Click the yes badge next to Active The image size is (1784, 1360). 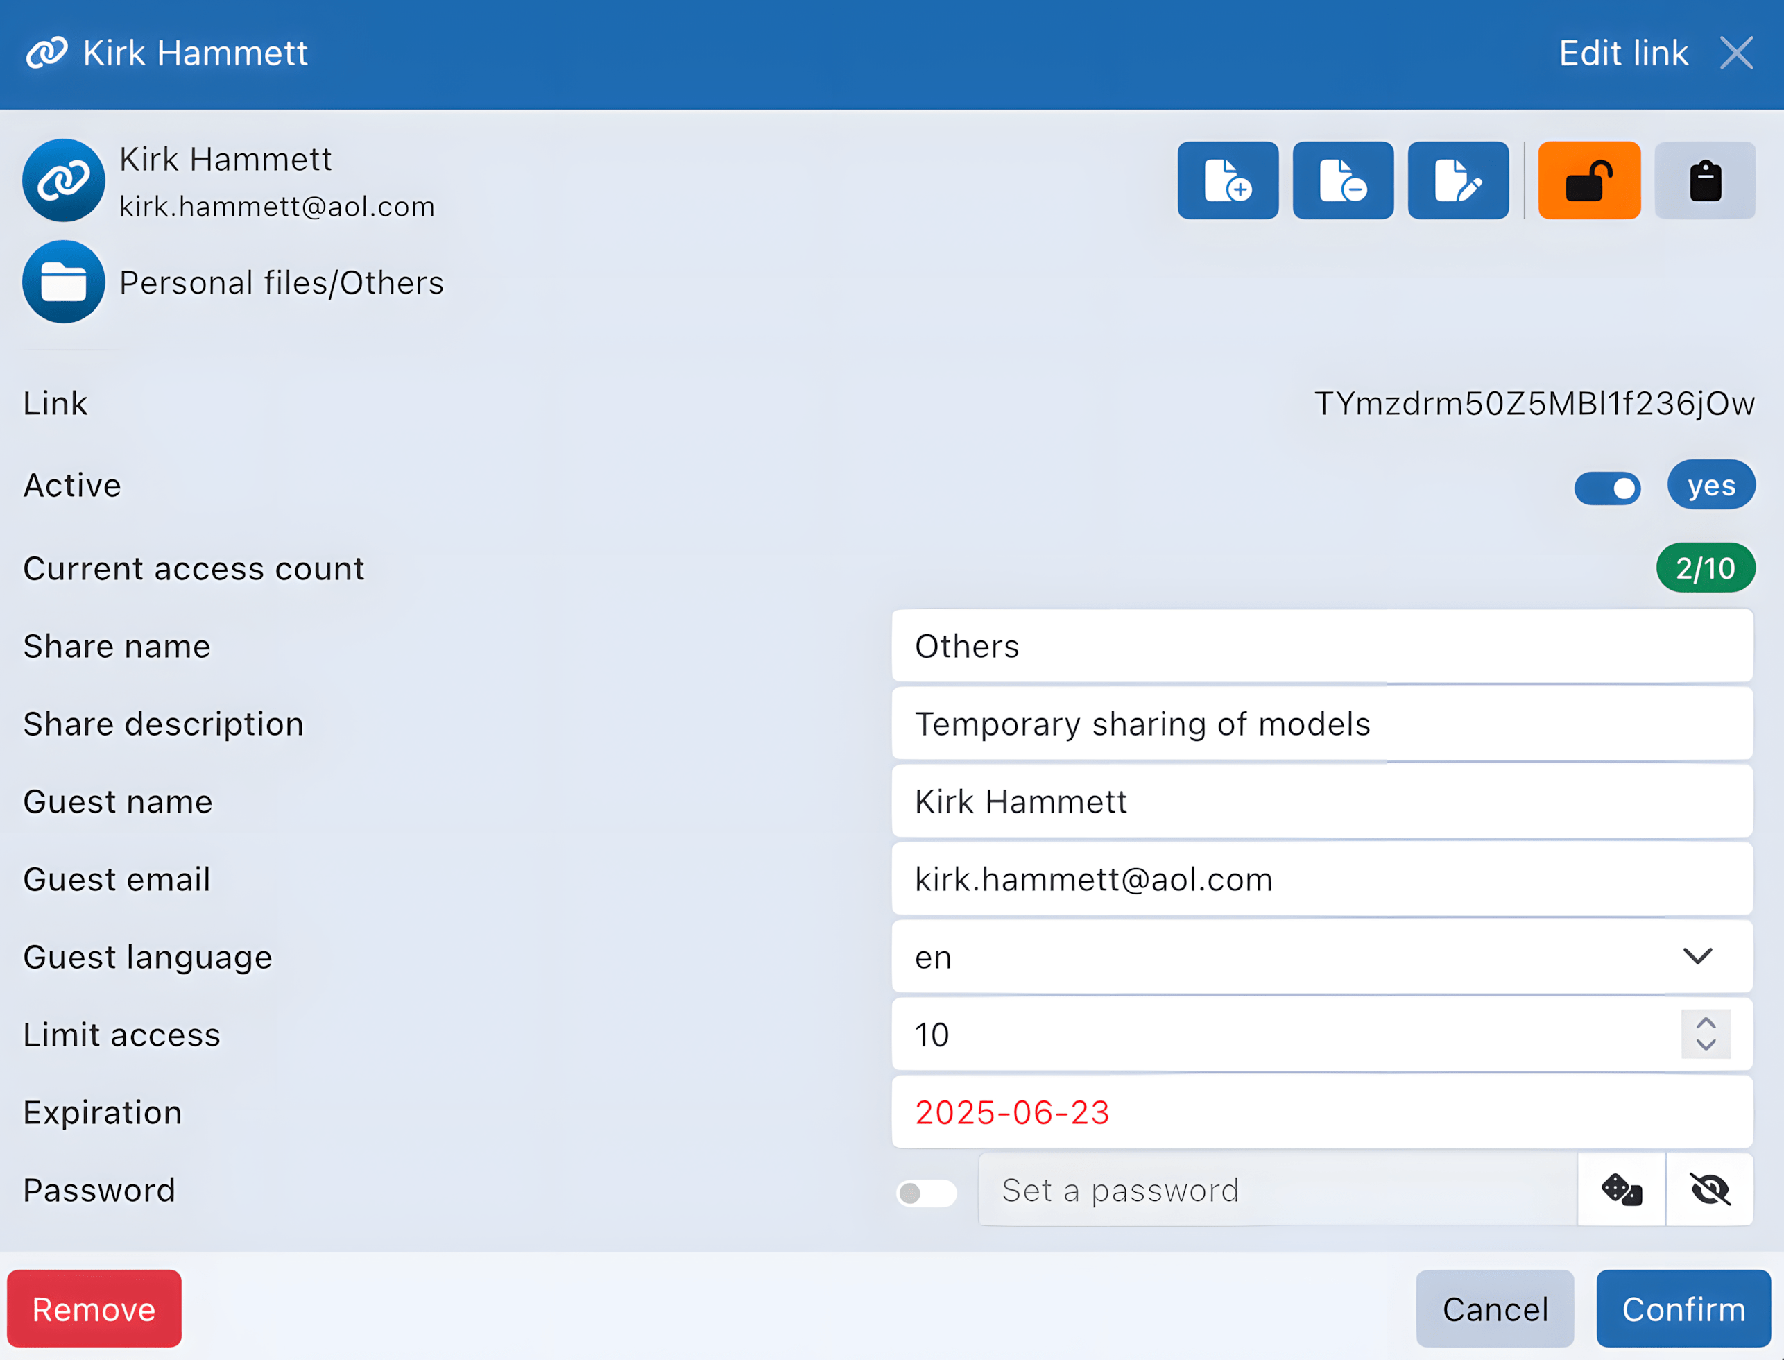click(1711, 485)
